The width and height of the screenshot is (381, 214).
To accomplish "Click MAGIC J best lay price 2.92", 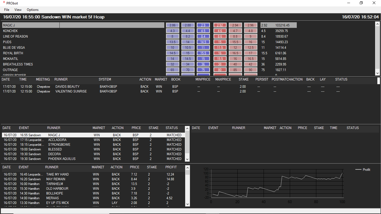I will [220, 25].
